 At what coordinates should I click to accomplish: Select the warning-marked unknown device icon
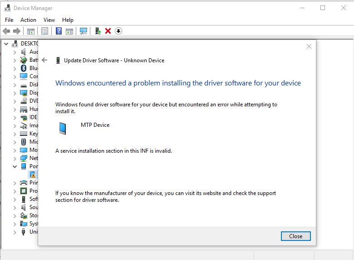pyautogui.click(x=33, y=174)
